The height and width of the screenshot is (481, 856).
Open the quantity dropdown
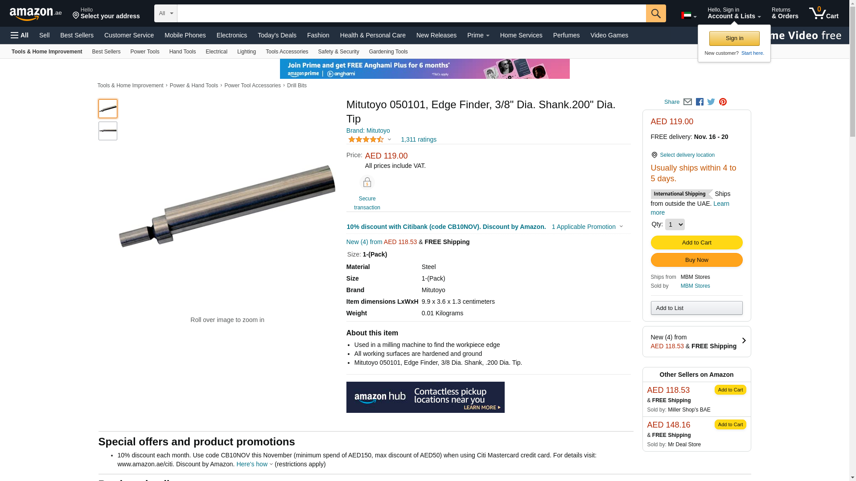tap(675, 224)
